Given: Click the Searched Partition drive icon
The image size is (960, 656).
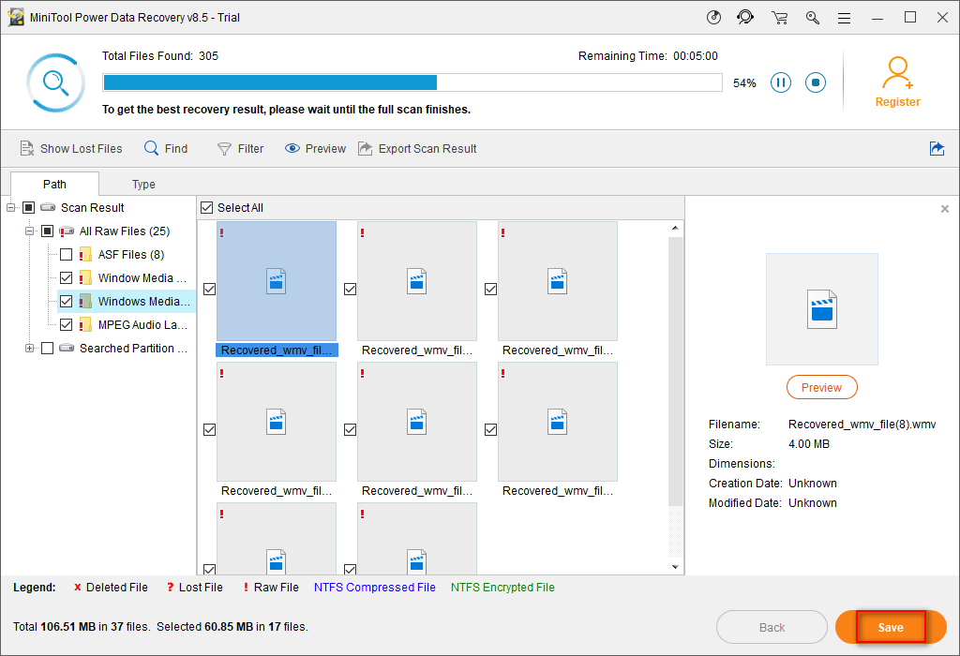Looking at the screenshot, I should [x=67, y=349].
